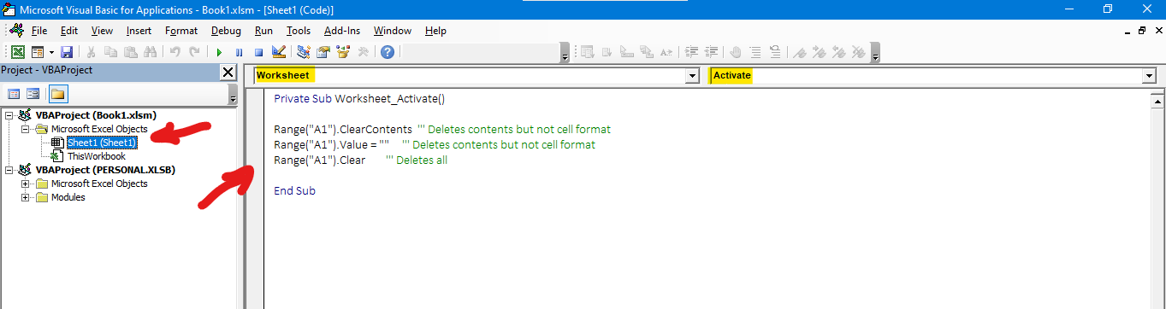Open the Activate procedure dropdown
Viewport: 1166px width, 309px height.
[x=1149, y=76]
